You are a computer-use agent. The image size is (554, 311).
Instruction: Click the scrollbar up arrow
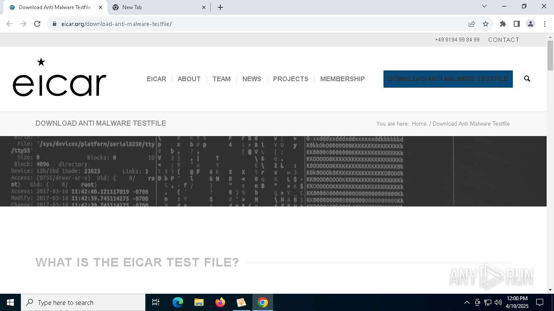[x=550, y=36]
